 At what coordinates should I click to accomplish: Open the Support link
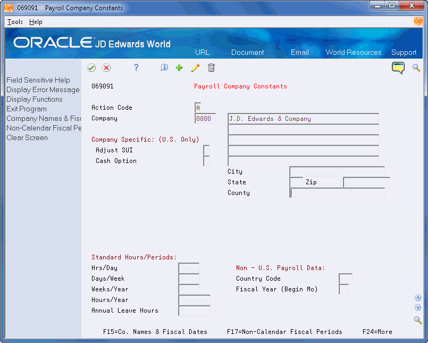[x=404, y=52]
